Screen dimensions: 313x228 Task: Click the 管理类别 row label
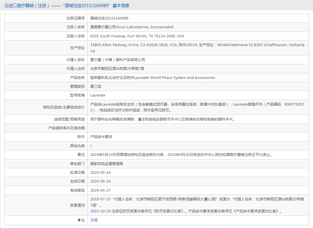[x=77, y=86]
